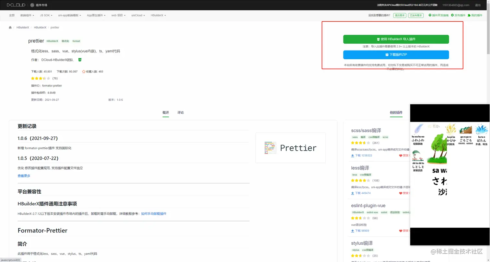Image resolution: width=490 pixels, height=262 pixels.
Task: Click 下载 449474 link
Action: pos(363,193)
